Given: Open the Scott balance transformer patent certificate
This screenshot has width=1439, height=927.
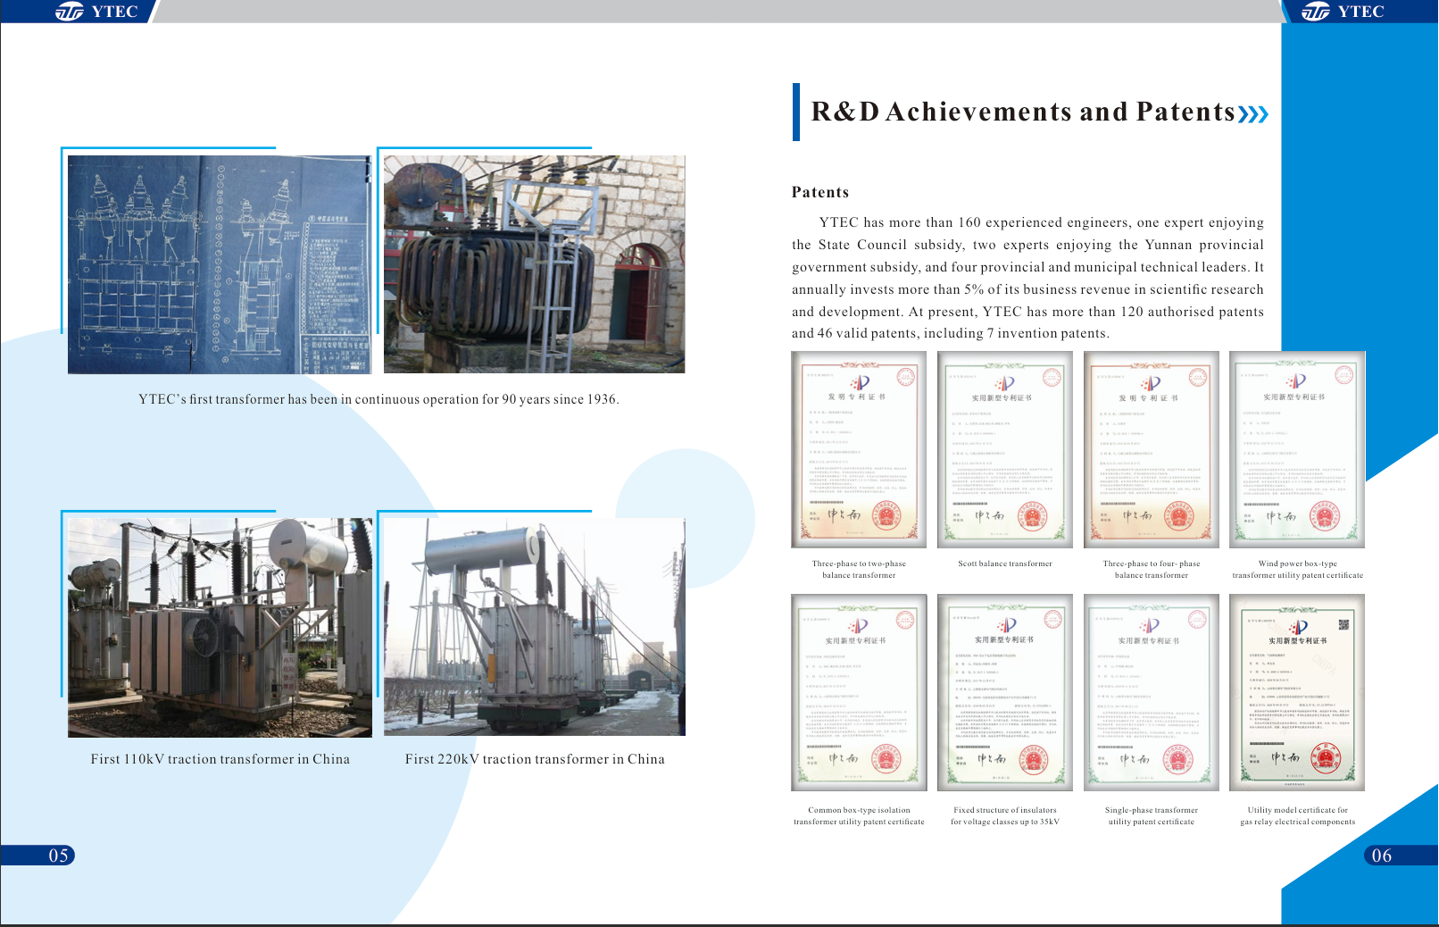Looking at the screenshot, I should 1005,449.
